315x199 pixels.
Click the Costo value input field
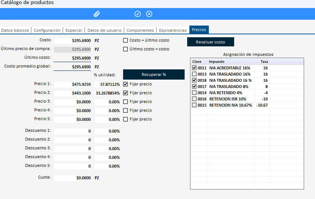coord(72,41)
